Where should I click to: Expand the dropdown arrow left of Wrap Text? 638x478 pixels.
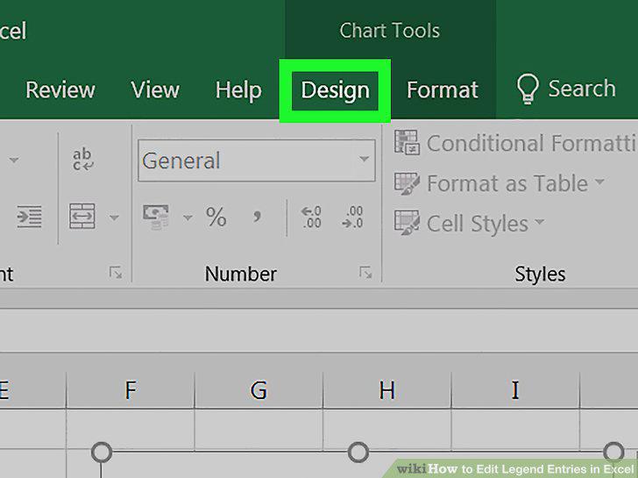14,160
